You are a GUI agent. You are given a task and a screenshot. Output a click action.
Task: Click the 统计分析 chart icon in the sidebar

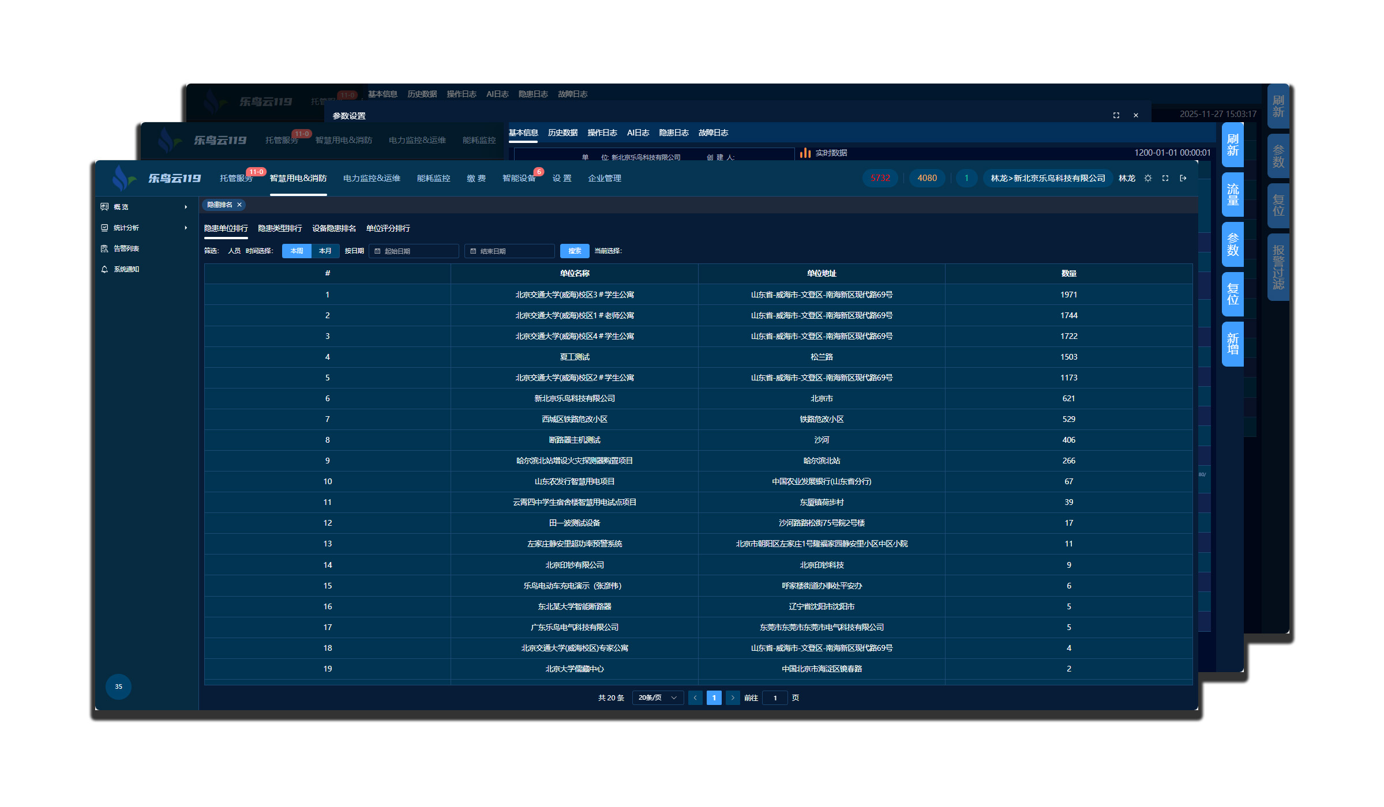point(104,228)
